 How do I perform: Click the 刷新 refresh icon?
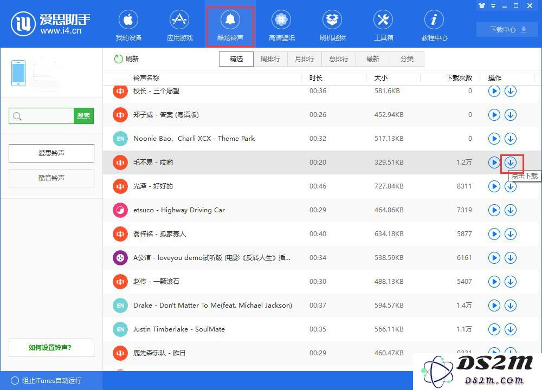pyautogui.click(x=119, y=59)
